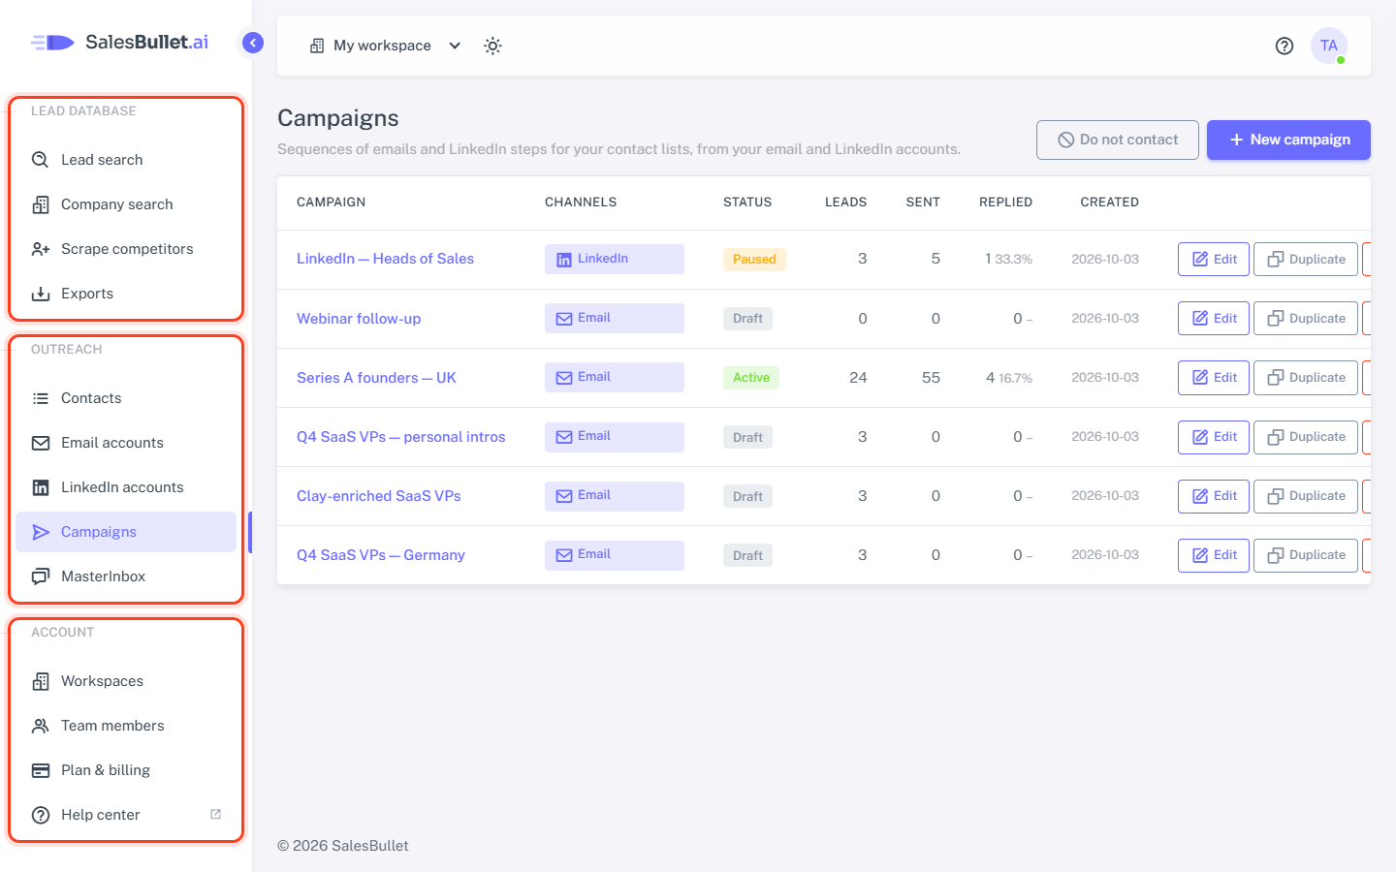Image resolution: width=1396 pixels, height=872 pixels.
Task: Open Clay-enriched SaaS VPs campaign
Action: [x=379, y=496]
